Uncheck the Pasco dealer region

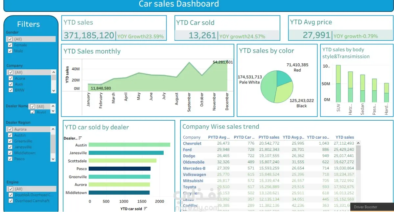[10, 159]
